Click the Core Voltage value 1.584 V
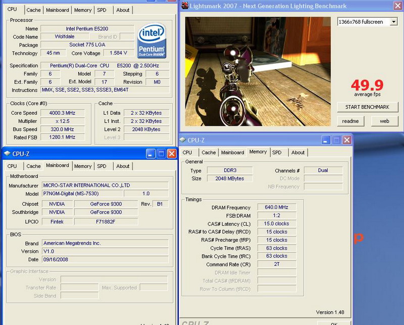The image size is (404, 325). 119,53
